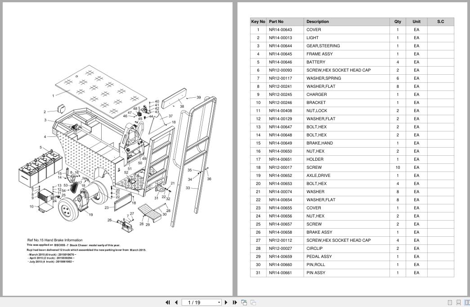
Task: Click callout number 5 above the batteries
Action: coord(41,147)
